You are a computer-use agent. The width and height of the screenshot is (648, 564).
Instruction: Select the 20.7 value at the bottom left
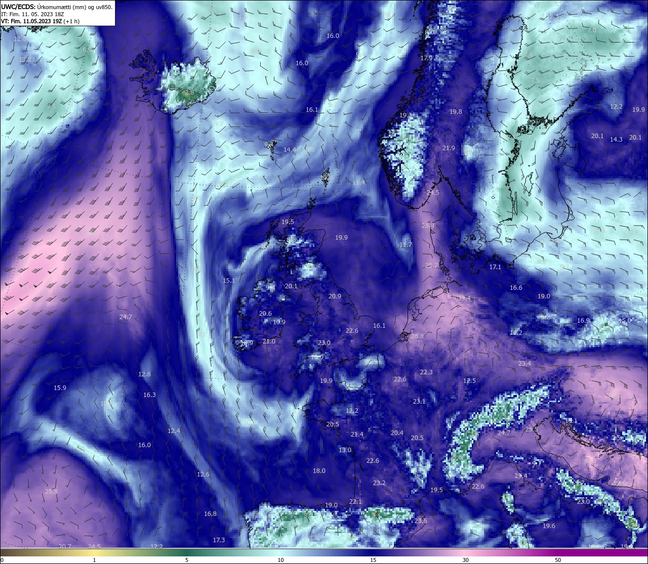(65, 546)
